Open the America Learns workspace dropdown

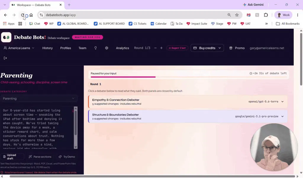coord(19,48)
